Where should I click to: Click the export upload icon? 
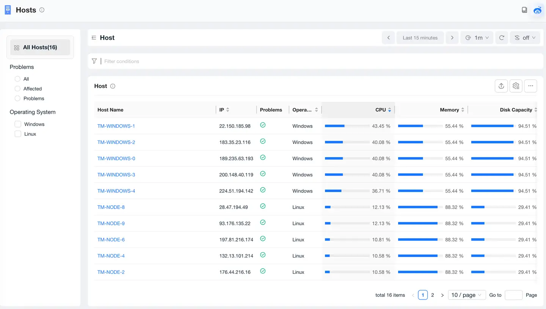(x=501, y=86)
